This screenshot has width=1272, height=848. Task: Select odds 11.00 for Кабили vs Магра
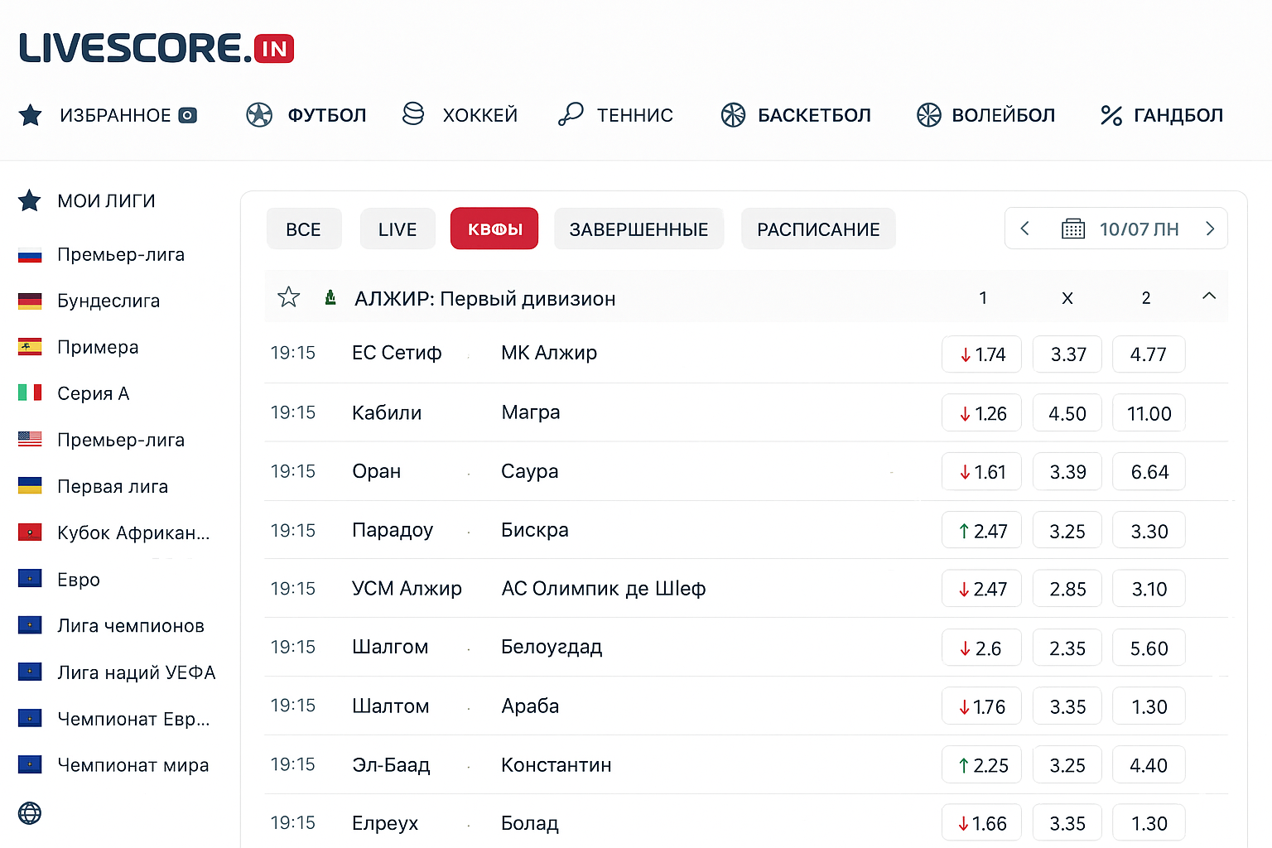pos(1149,412)
